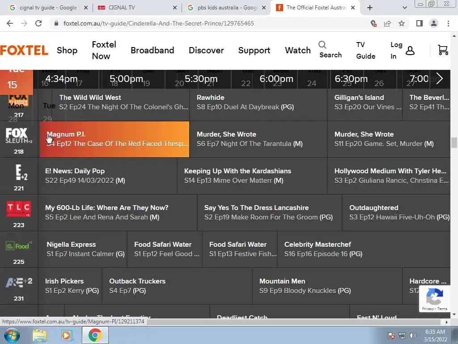The image size is (458, 344).
Task: Open the Support menu
Action: pyautogui.click(x=254, y=50)
